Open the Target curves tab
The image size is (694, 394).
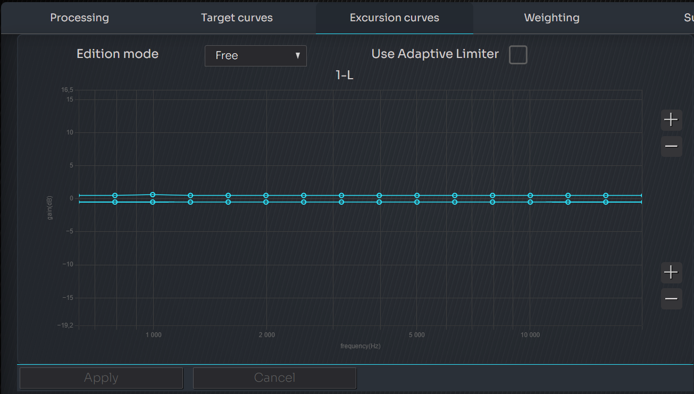[x=237, y=18]
